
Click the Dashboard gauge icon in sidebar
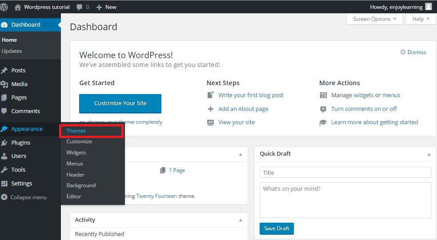click(x=4, y=25)
